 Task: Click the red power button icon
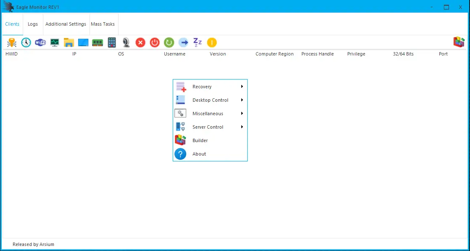tap(155, 42)
